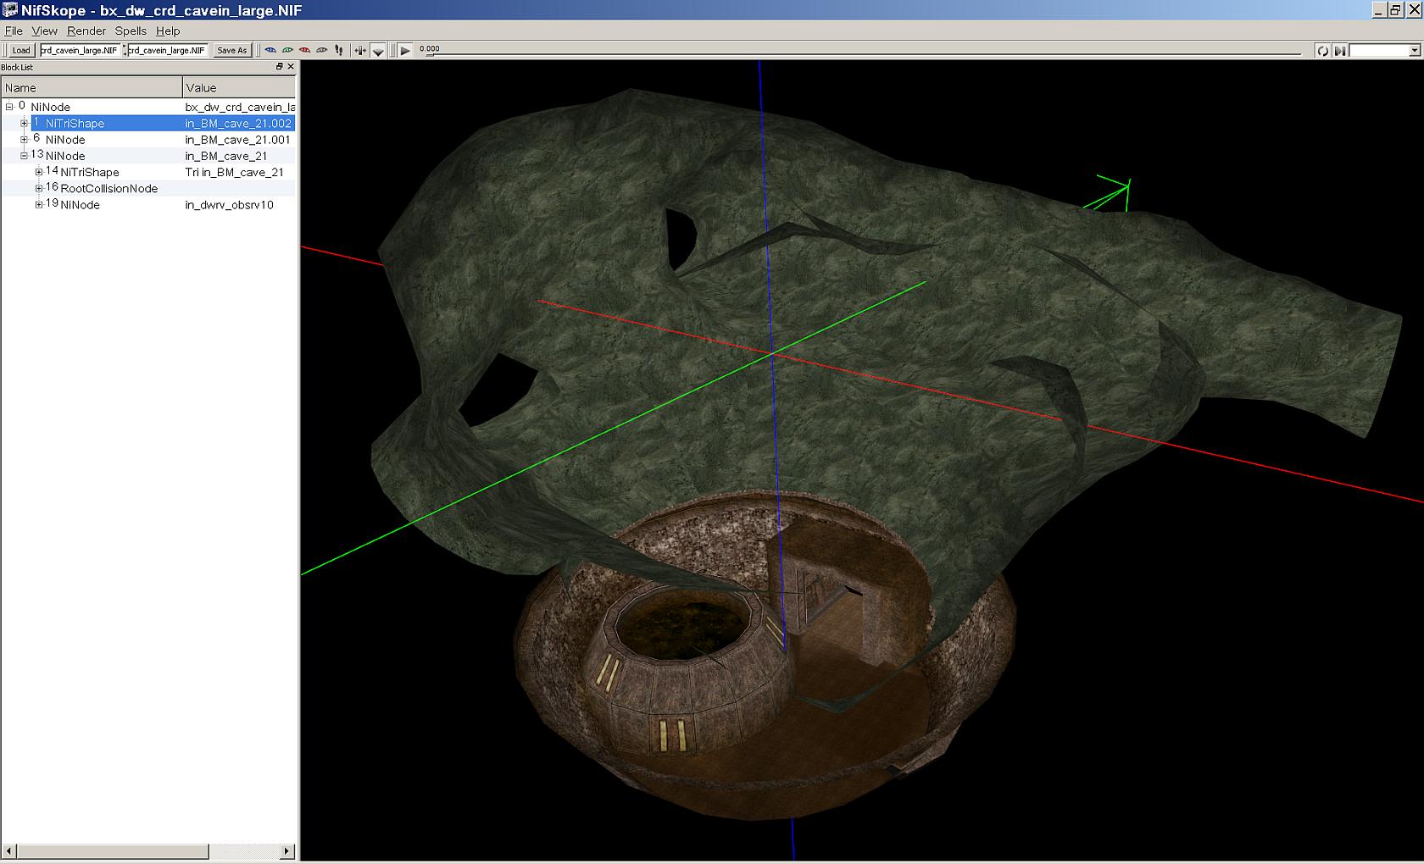
Task: Click the down-arrow icon beside flip icon
Action: point(378,51)
